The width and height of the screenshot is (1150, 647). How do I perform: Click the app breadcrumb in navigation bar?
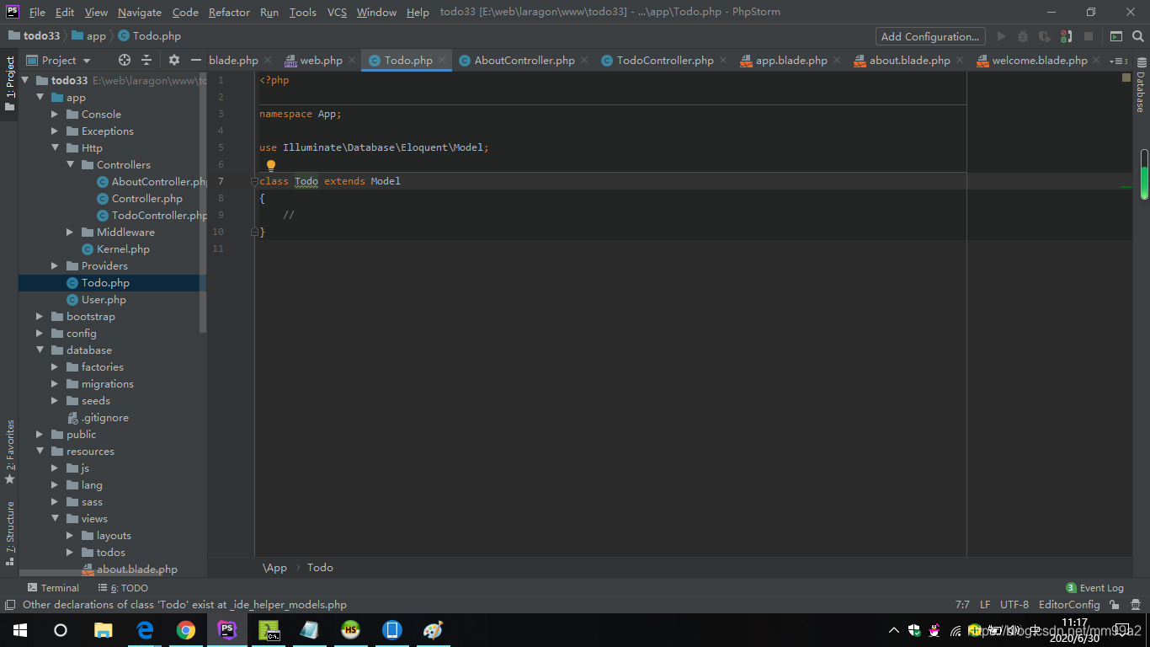click(x=89, y=36)
